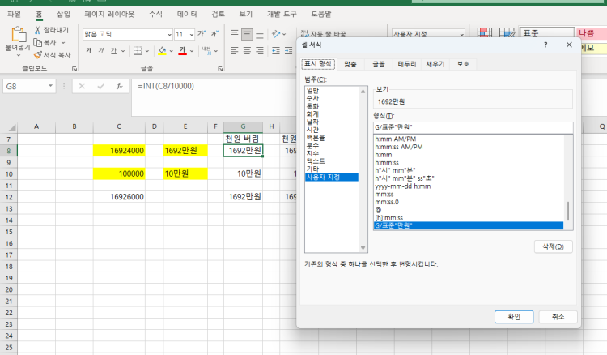Switch to the 테두리 tab in the dialog
The height and width of the screenshot is (355, 607).
pos(406,63)
